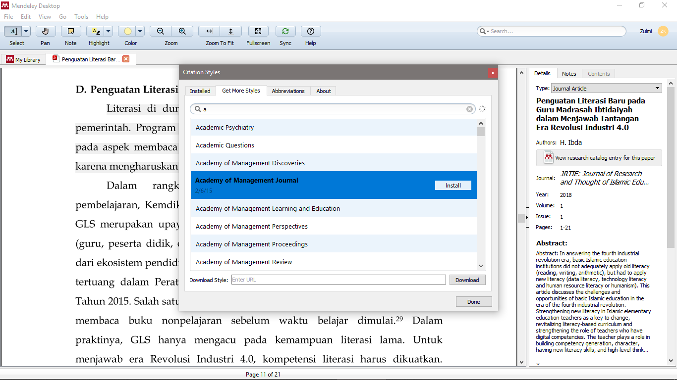Open the View menu

coord(45,17)
